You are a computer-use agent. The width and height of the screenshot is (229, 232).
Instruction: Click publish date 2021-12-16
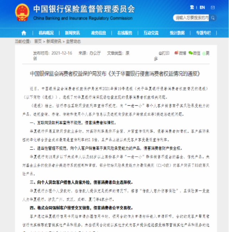point(62,53)
